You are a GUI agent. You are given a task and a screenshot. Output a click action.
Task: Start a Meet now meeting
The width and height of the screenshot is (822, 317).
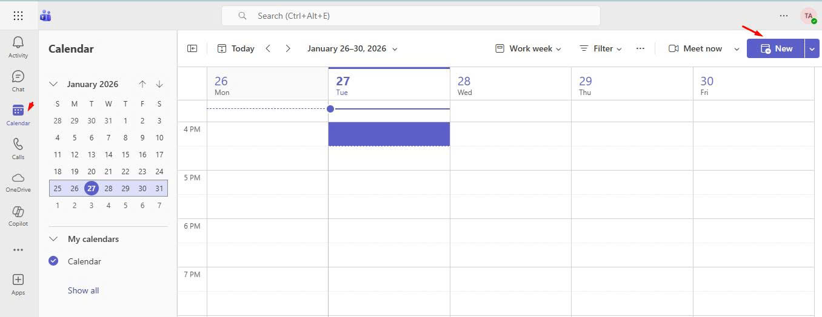click(696, 48)
